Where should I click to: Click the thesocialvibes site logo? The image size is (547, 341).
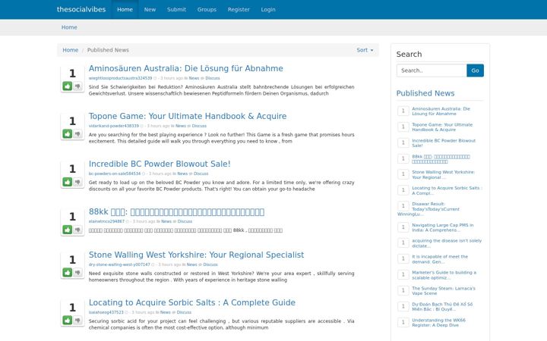pyautogui.click(x=81, y=9)
